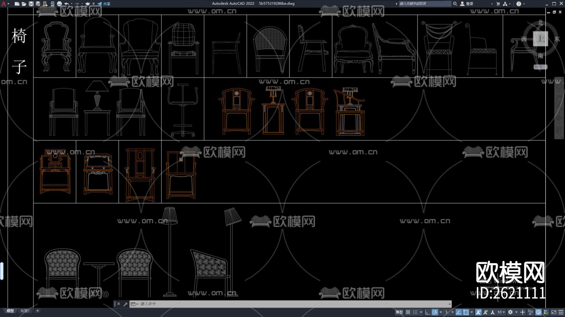Click the workspace switching gear icon
The width and height of the screenshot is (565, 317).
pos(510,312)
